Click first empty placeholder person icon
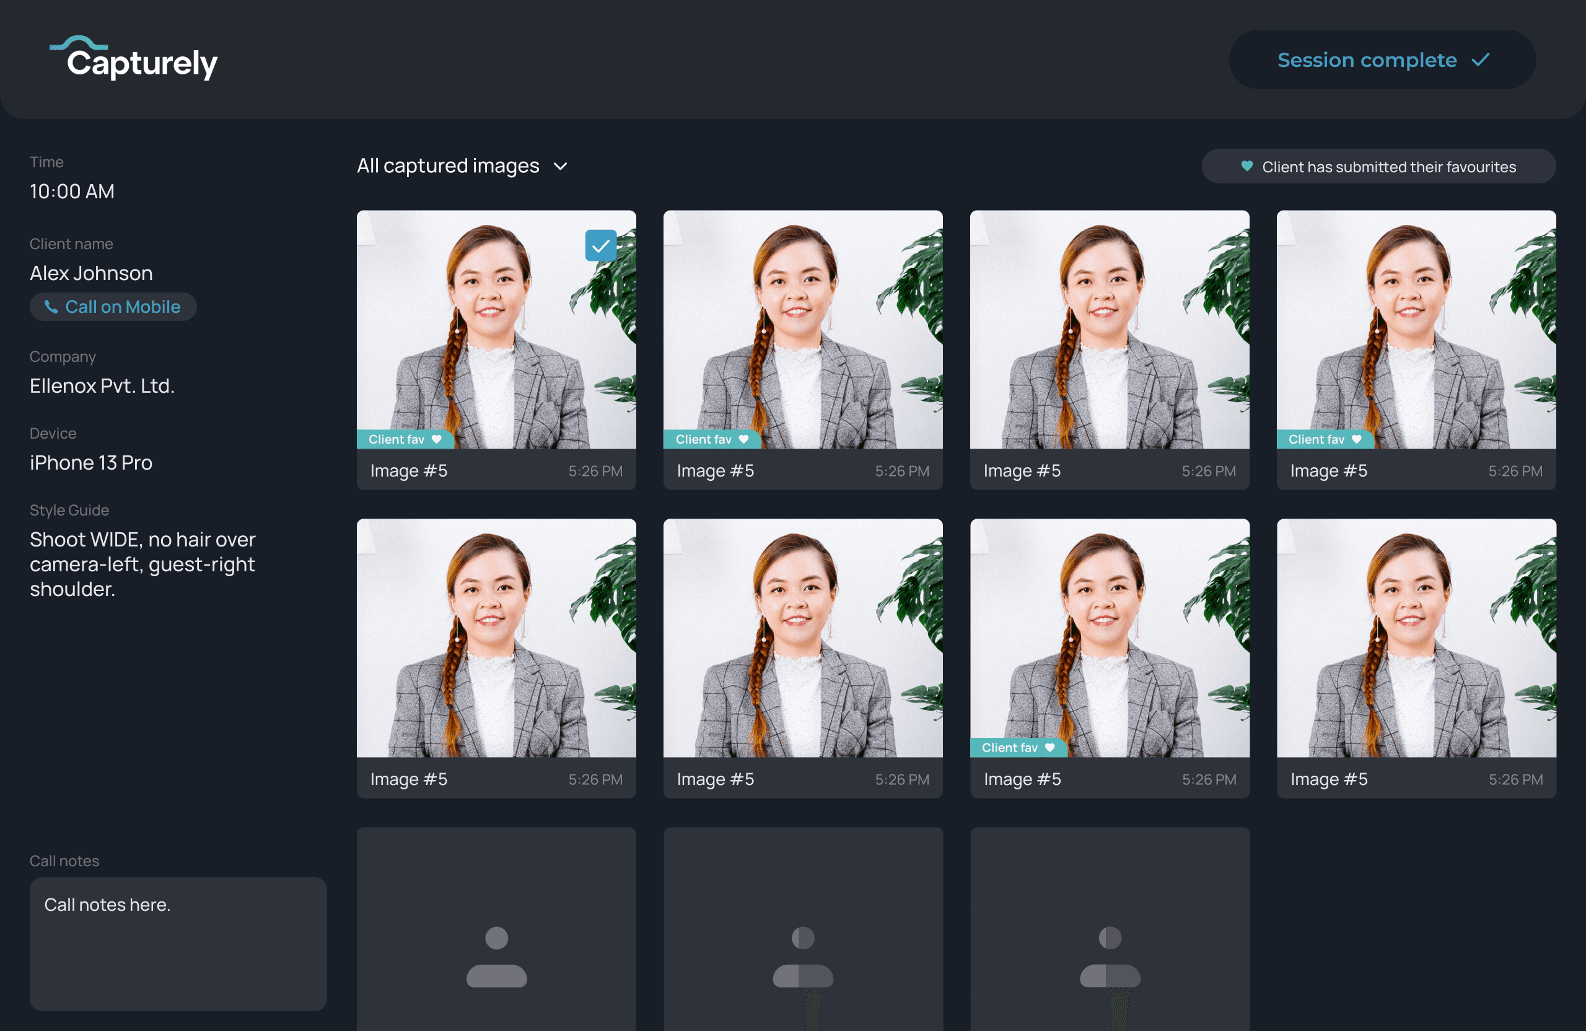Image resolution: width=1586 pixels, height=1031 pixels. tap(496, 957)
